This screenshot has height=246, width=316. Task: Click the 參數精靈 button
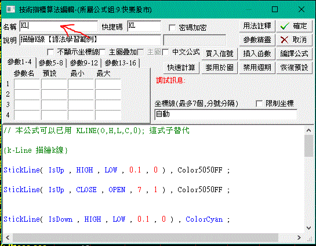(x=257, y=40)
